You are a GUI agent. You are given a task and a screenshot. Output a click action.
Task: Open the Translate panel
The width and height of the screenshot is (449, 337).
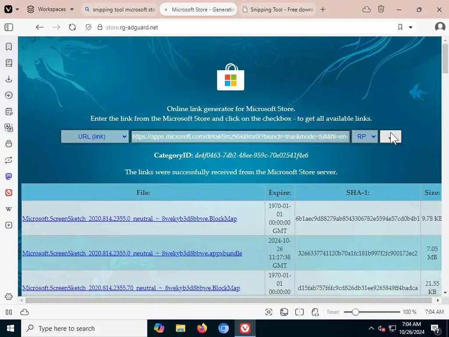point(9,128)
